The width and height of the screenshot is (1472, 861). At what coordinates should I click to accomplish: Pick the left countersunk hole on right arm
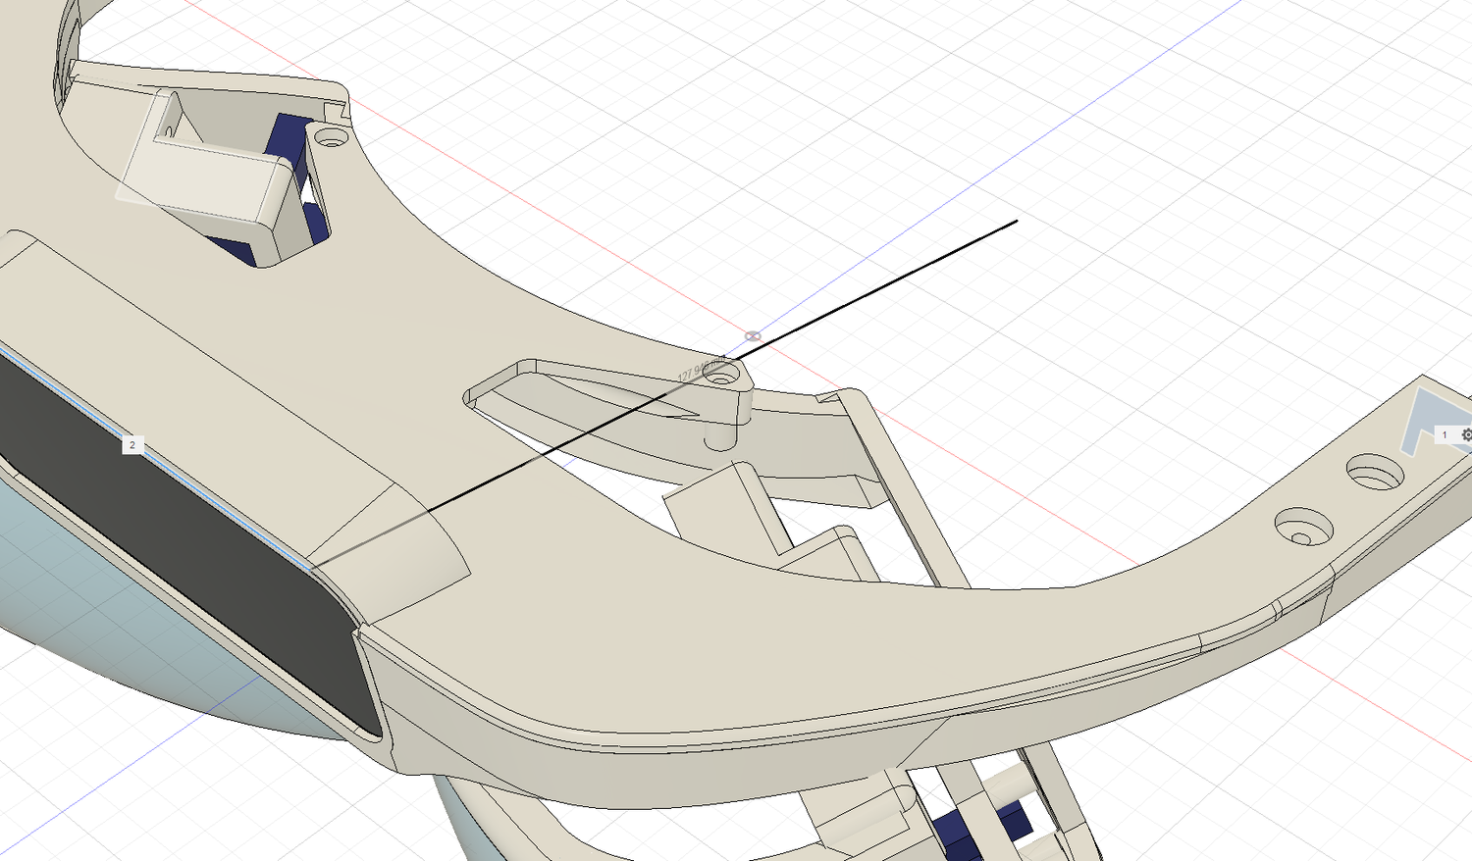[1302, 528]
